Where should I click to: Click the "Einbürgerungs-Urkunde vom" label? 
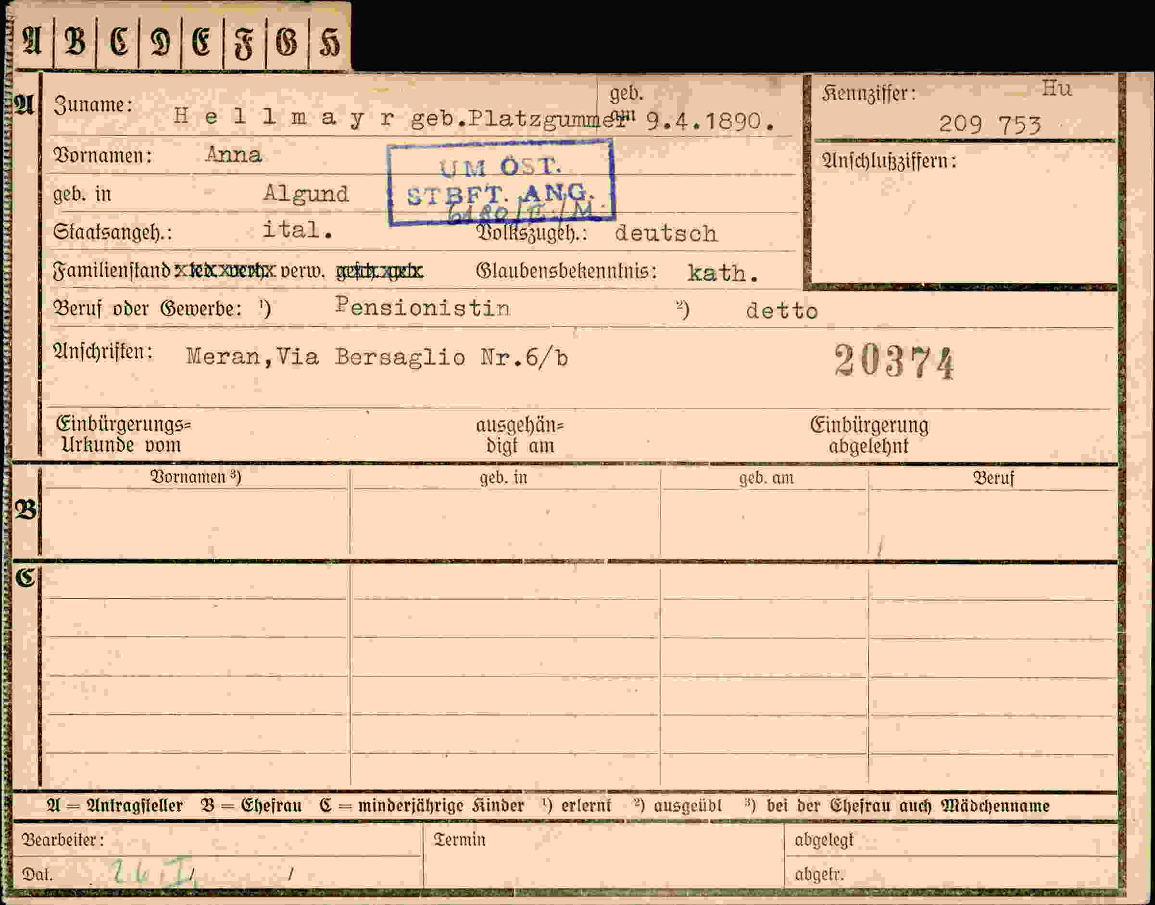123,435
